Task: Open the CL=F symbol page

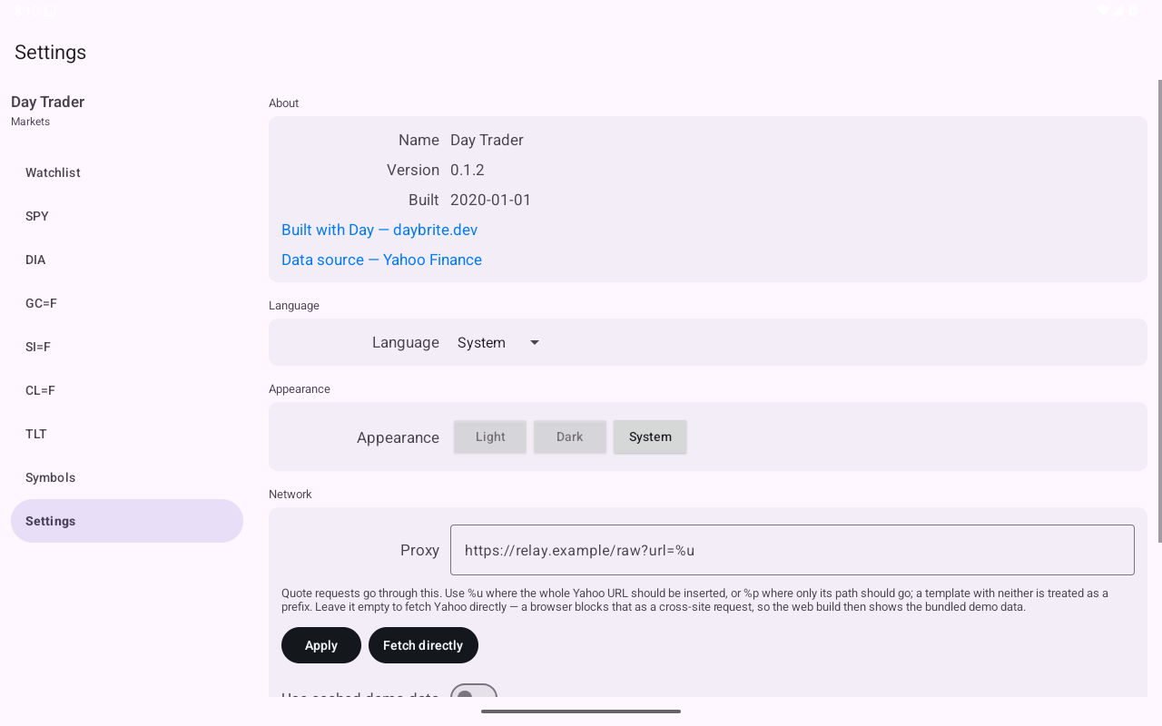Action: point(127,390)
